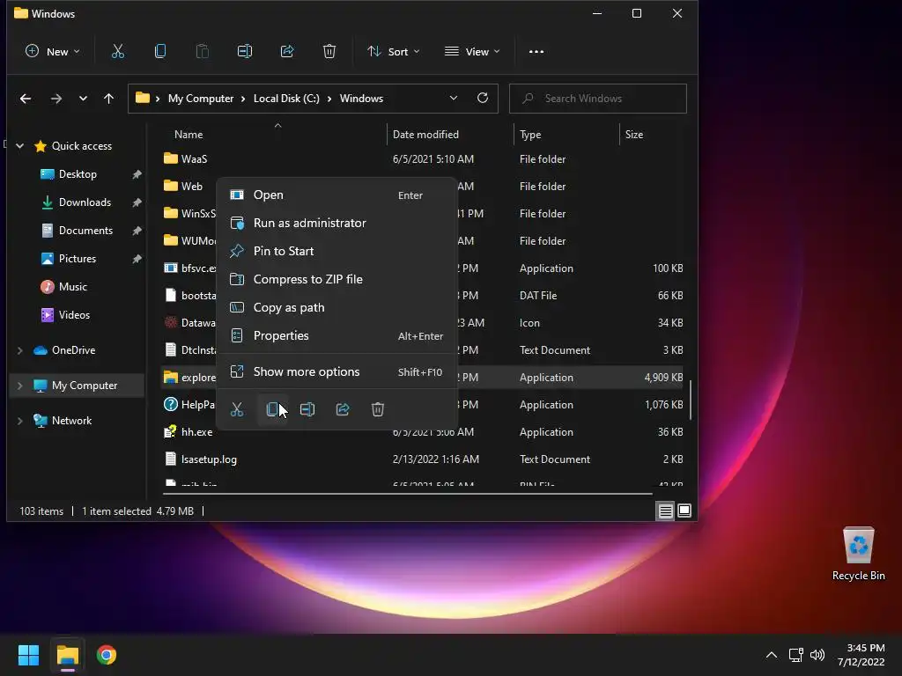The height and width of the screenshot is (676, 902).
Task: Select Desktop in Quick access
Action: coord(78,174)
